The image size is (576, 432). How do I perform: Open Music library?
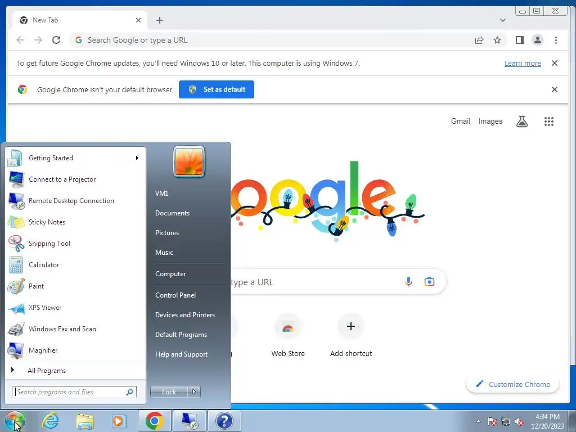coord(164,253)
